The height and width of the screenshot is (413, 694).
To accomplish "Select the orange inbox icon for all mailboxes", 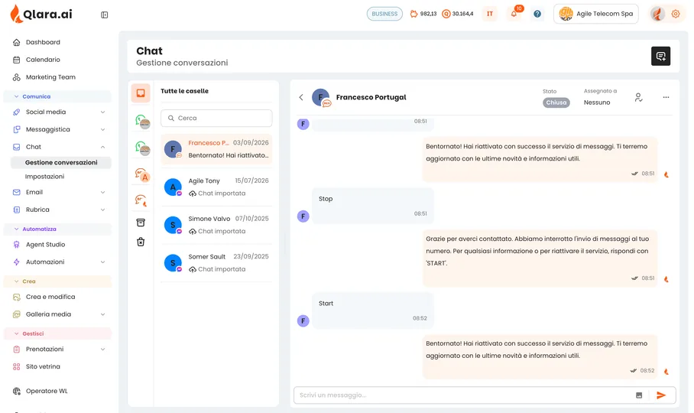I will [x=141, y=93].
